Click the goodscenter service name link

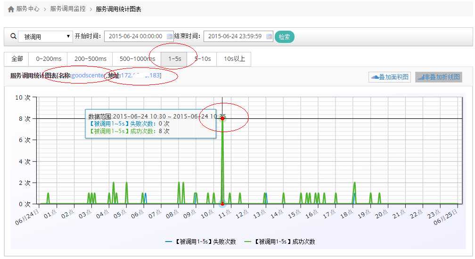[x=88, y=75]
